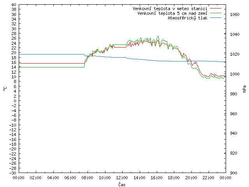Click the 30 temperature axis label
The height and width of the screenshot is (187, 249).
point(14,29)
